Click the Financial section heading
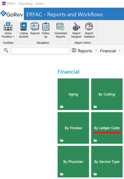This screenshot has width=124, height=179. [x=68, y=72]
